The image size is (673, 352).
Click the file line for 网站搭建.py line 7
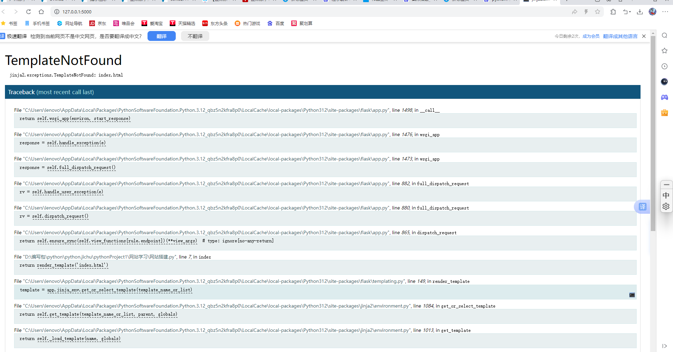113,257
